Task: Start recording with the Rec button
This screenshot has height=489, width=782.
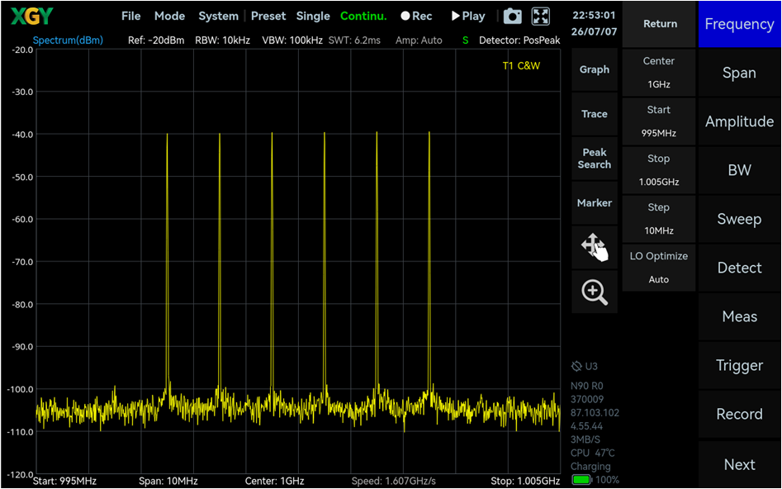Action: [416, 16]
